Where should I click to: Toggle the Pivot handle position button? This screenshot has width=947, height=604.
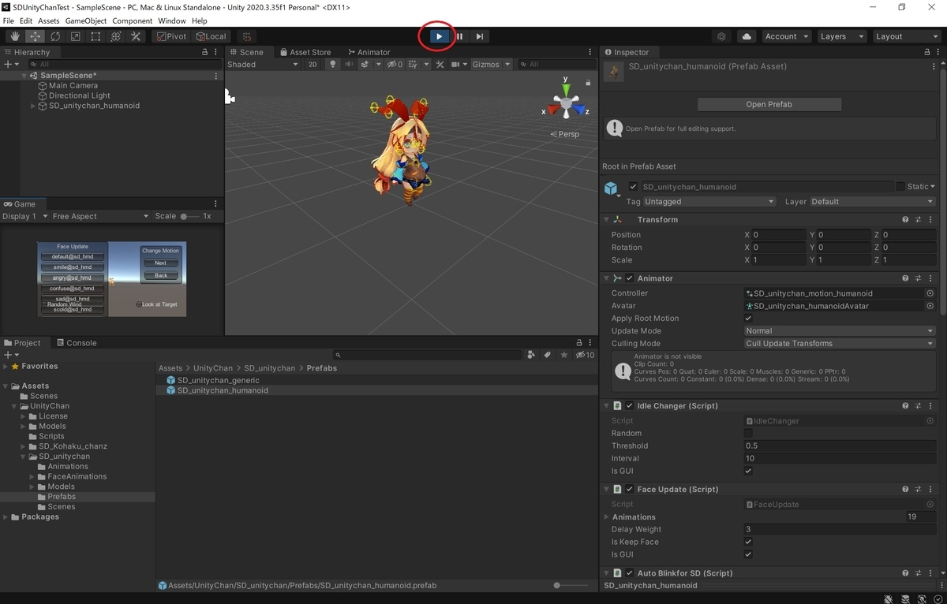click(171, 36)
